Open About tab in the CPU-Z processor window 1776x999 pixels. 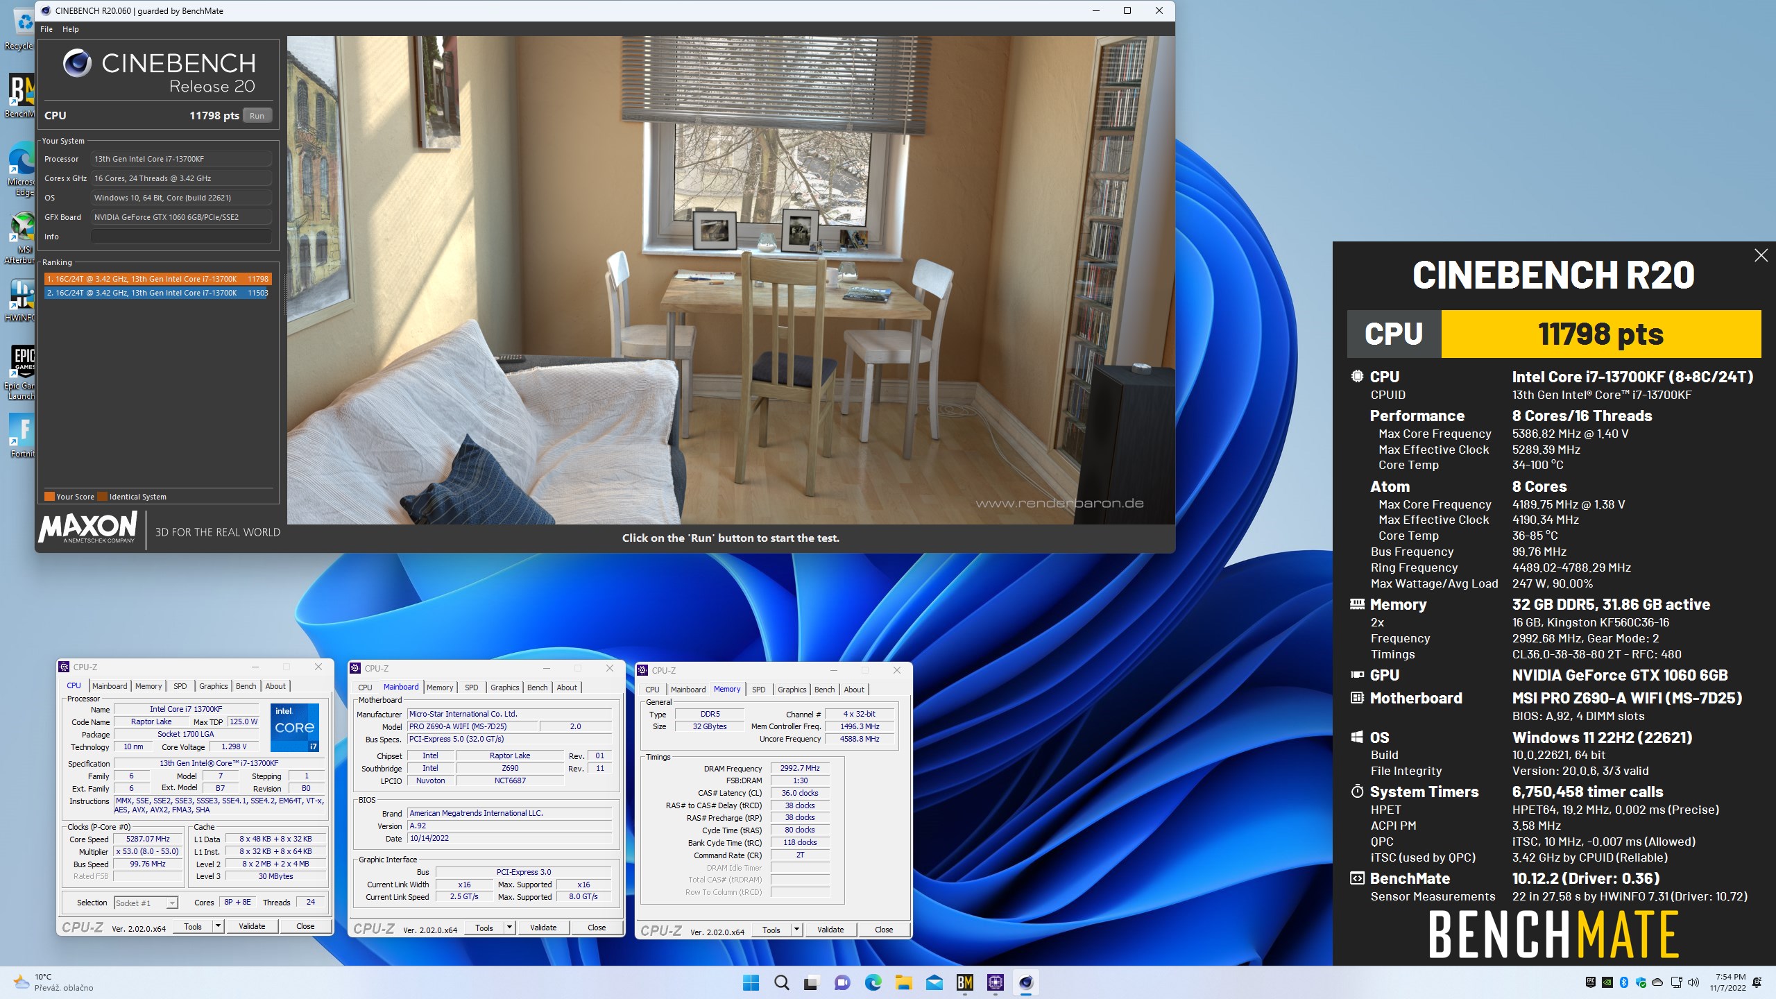click(x=275, y=686)
